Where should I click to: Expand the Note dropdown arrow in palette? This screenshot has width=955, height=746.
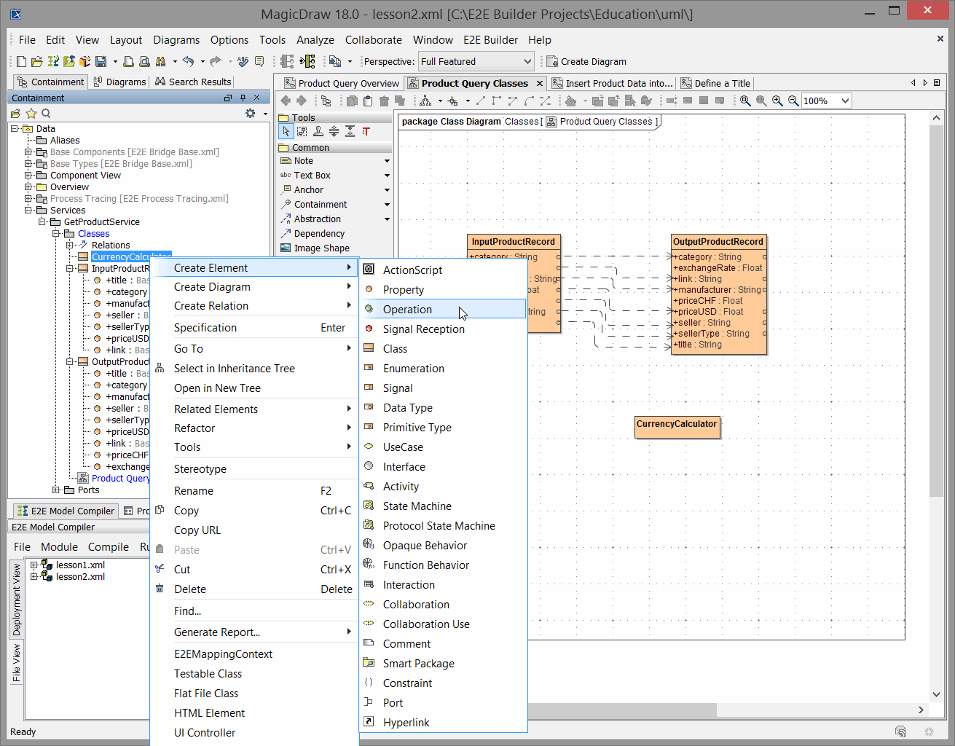coord(387,161)
